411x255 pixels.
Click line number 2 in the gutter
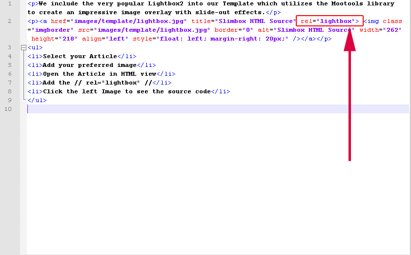coord(10,21)
